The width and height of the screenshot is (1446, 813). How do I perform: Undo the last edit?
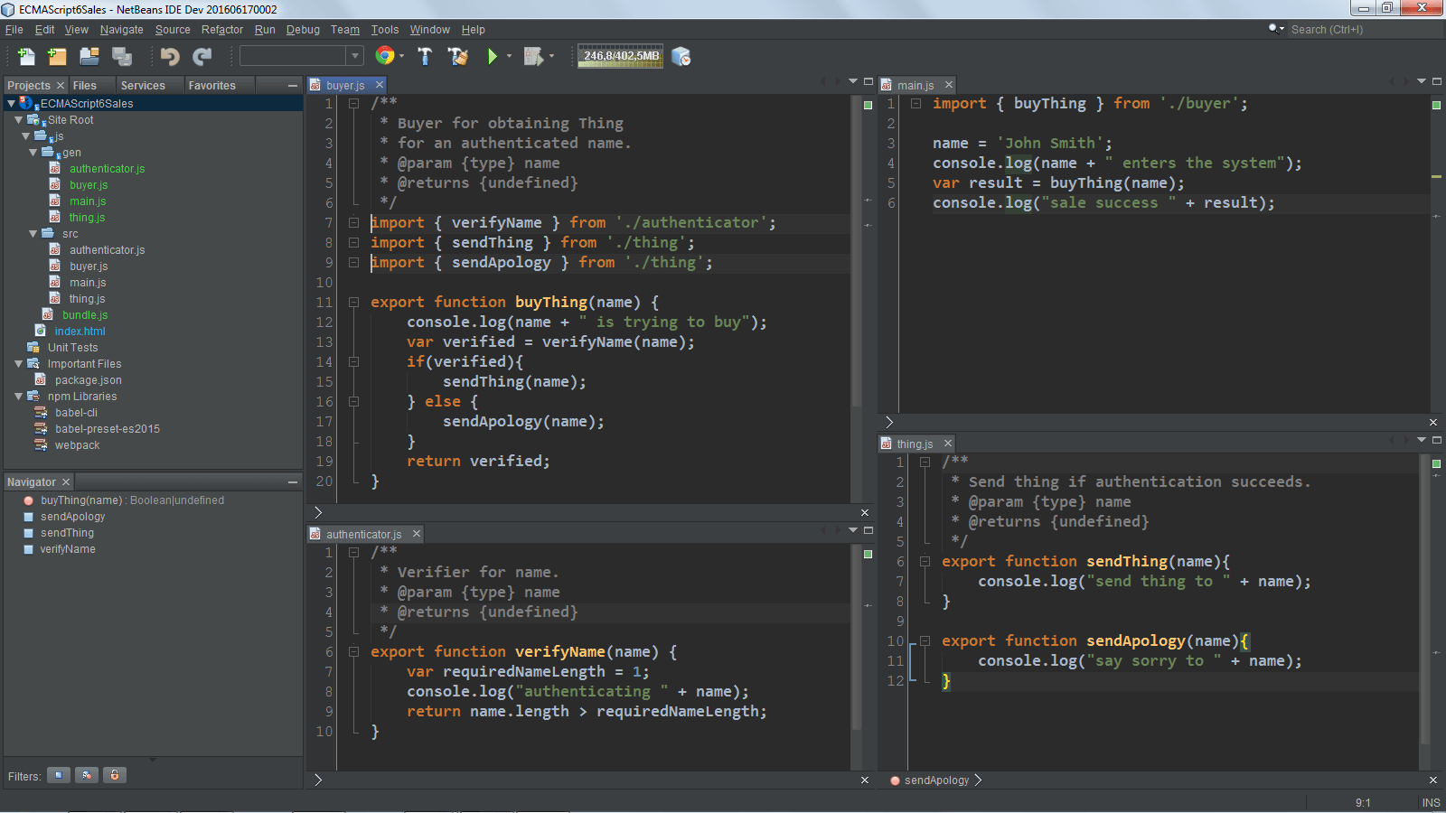pyautogui.click(x=170, y=56)
